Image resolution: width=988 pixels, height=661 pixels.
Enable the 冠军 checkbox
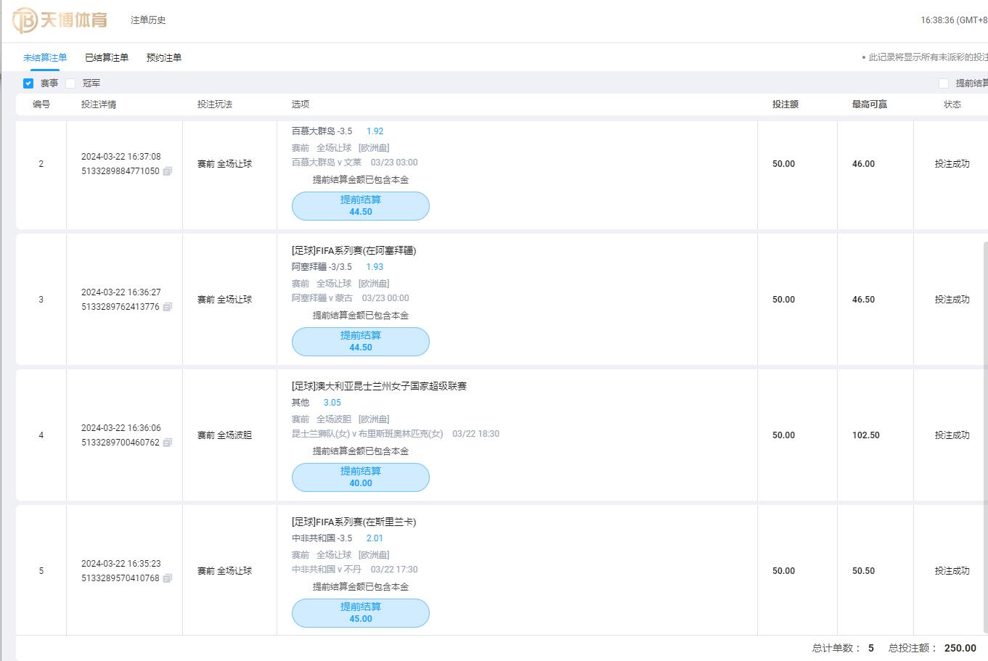point(70,83)
